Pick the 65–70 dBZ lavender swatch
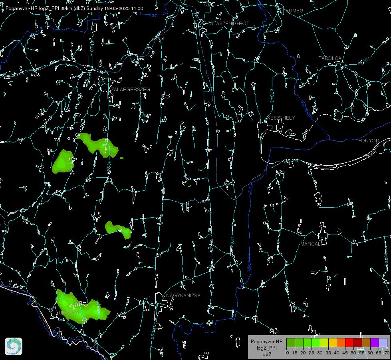This screenshot has height=360, width=391. click(x=383, y=342)
